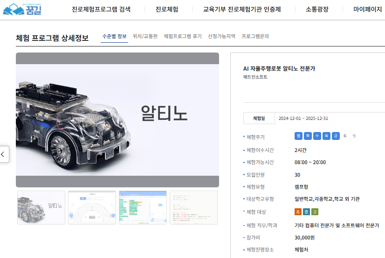This screenshot has width=385, height=258.
Task: Click the 꿈길 site logo
Action: [22, 9]
